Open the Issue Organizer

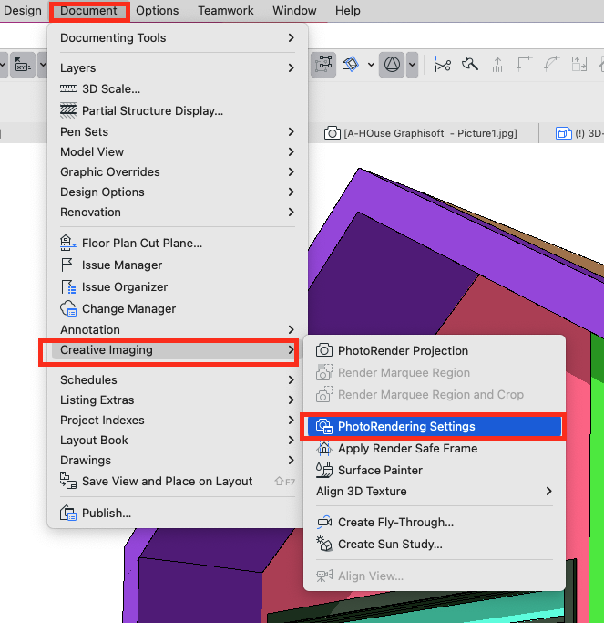click(x=178, y=286)
